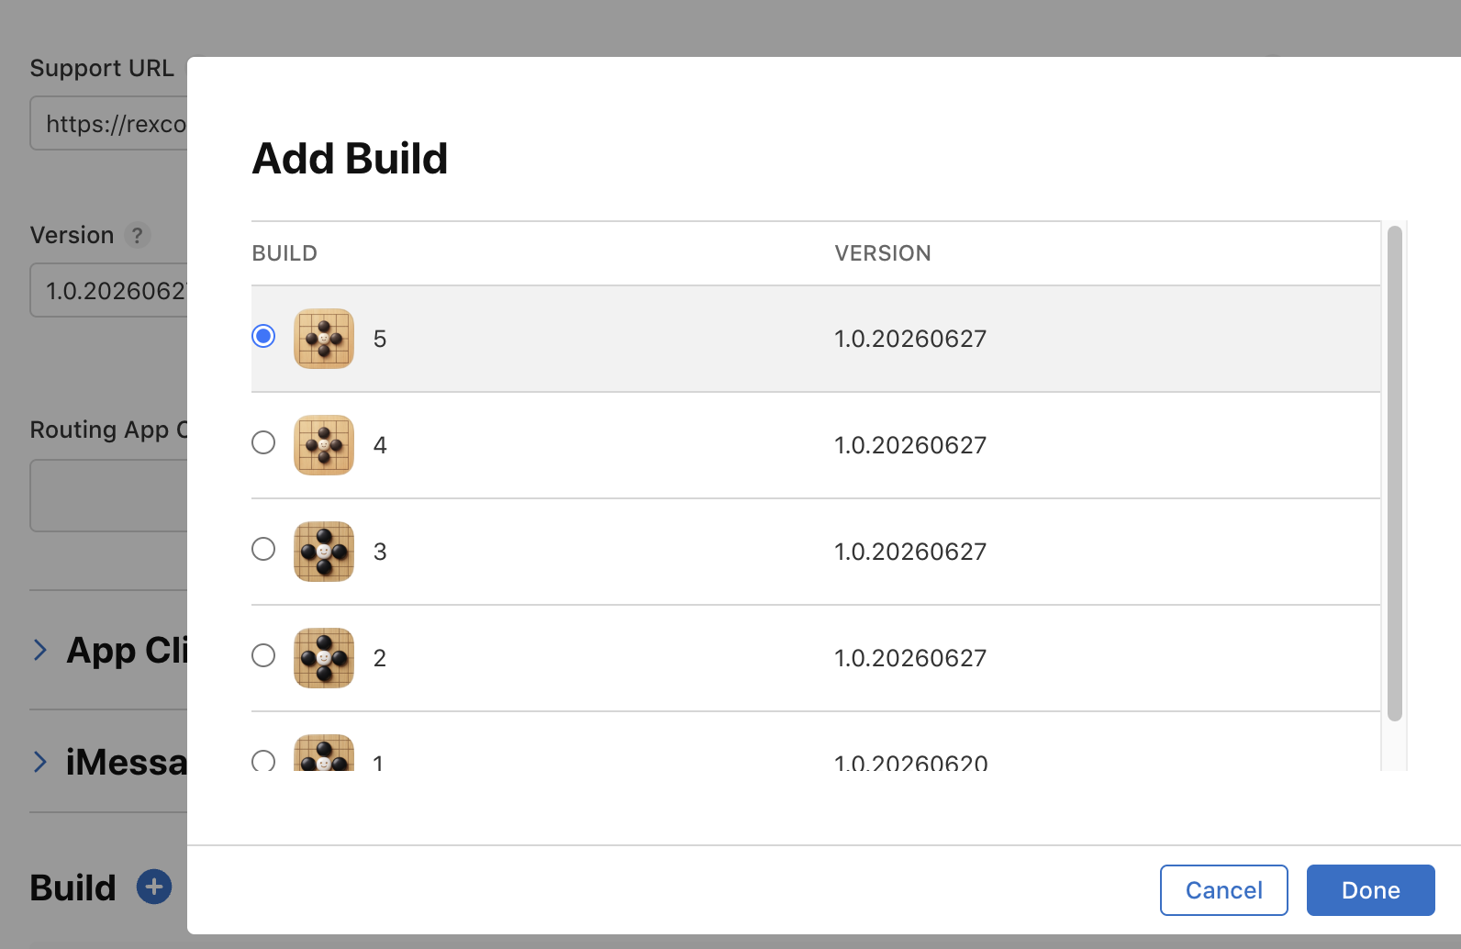Expand the iMessage section chevron
Screen dimensions: 1461x949
point(39,762)
